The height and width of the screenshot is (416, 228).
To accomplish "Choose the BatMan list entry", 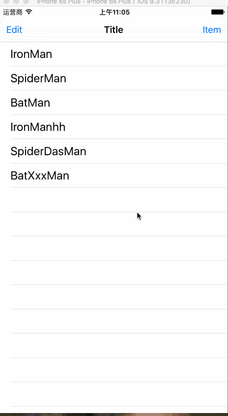I will pos(114,103).
